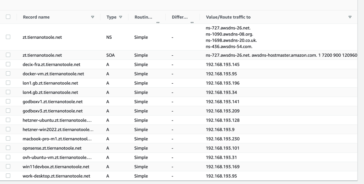Select the zt.tiernanotoole.net NS record checkbox
This screenshot has width=364, height=184.
[x=8, y=37]
